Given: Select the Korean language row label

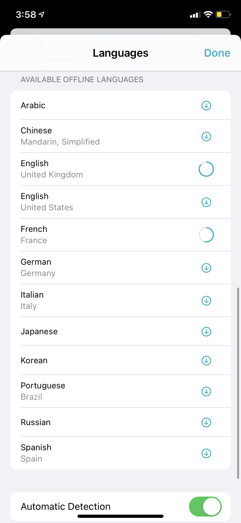Looking at the screenshot, I should pos(34,361).
